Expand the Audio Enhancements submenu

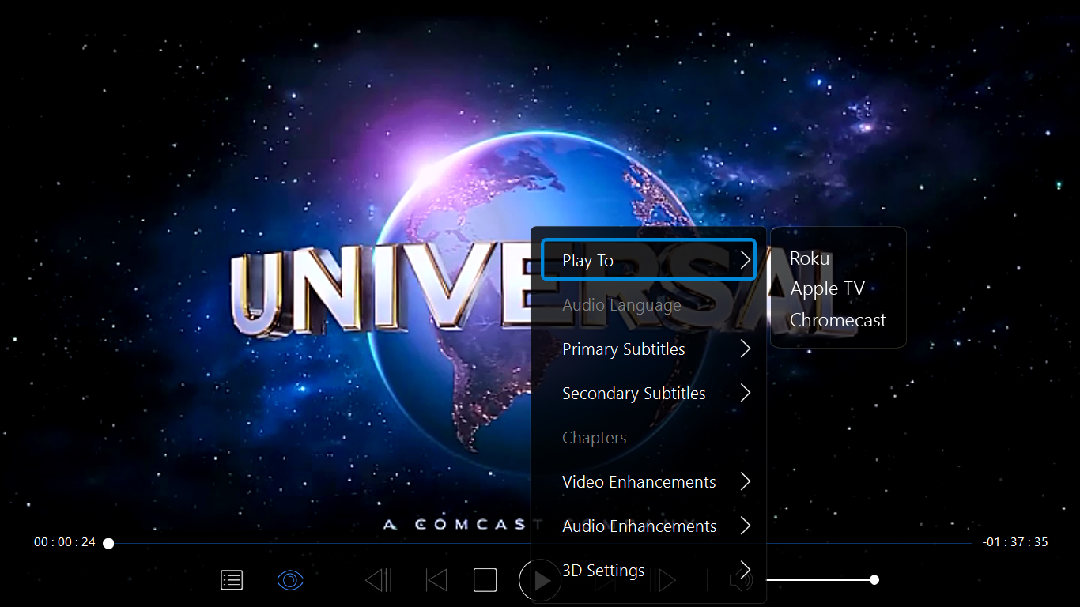click(x=744, y=526)
